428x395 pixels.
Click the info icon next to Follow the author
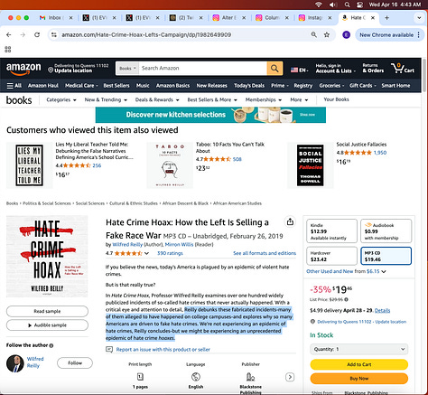pyautogui.click(x=51, y=345)
